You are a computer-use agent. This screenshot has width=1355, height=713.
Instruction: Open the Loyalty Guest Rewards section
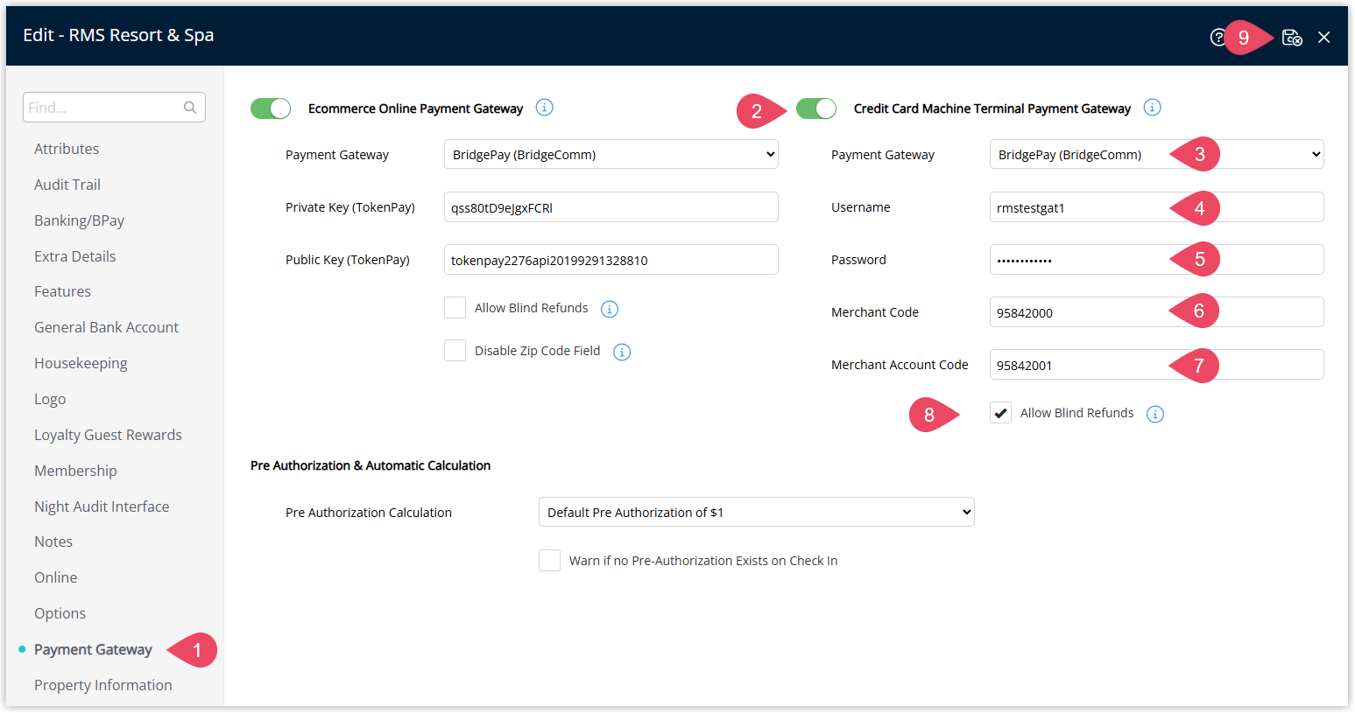pos(108,435)
